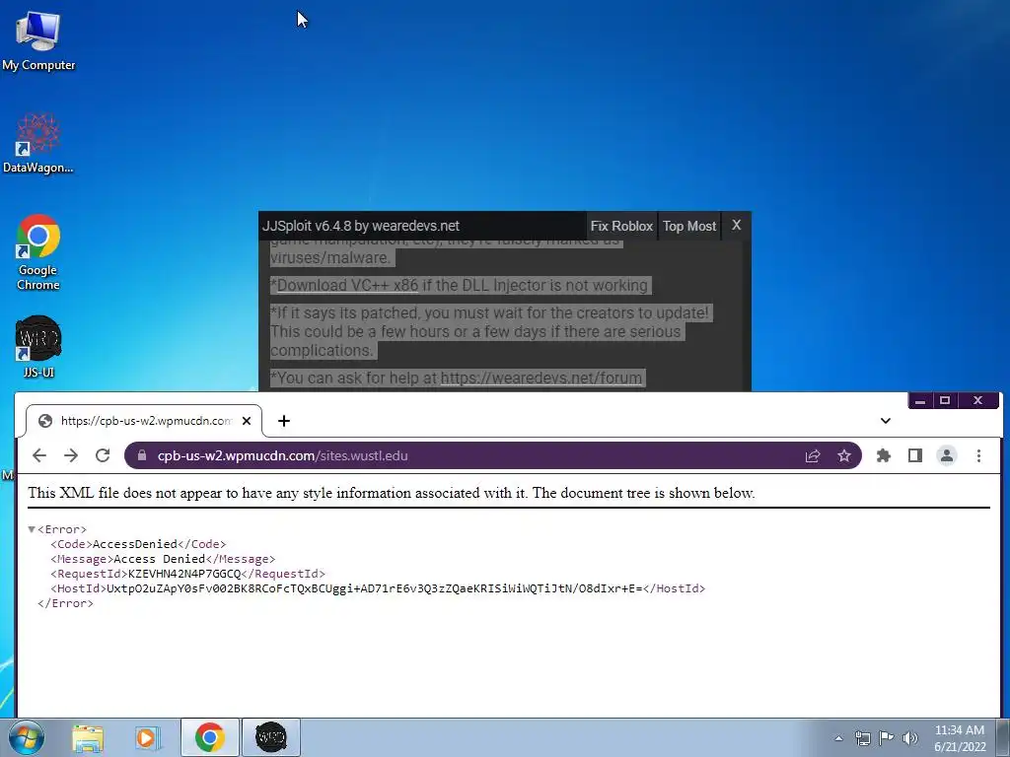Click the AccessDenied code text in XML
Viewport: 1010px width, 757px height.
134,544
